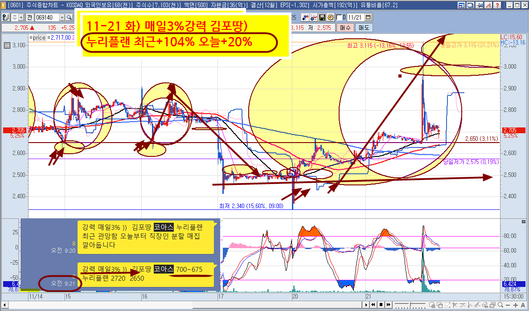Open the 주 period dropdown arrow
529x311 pixels.
click(21, 17)
